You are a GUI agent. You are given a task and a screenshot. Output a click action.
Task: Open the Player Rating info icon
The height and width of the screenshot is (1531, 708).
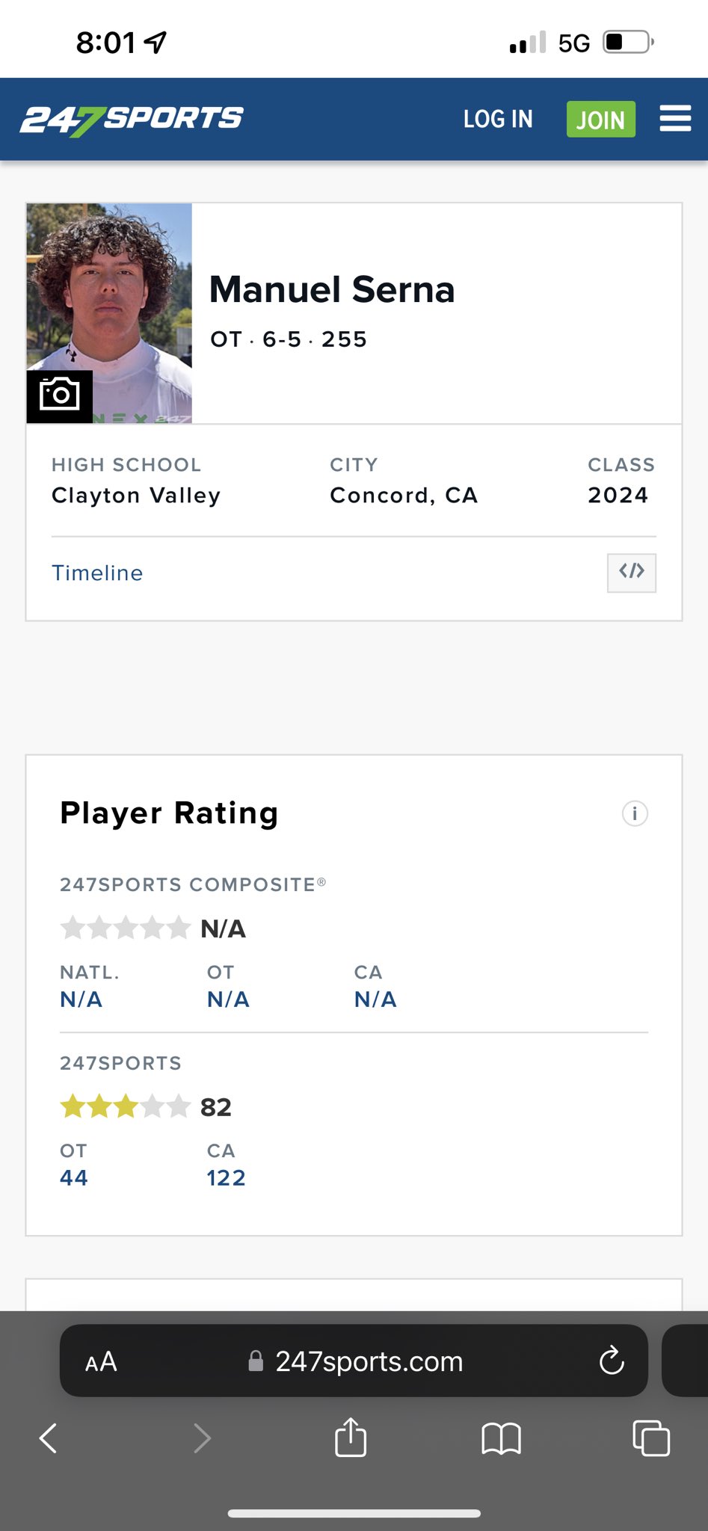[635, 813]
